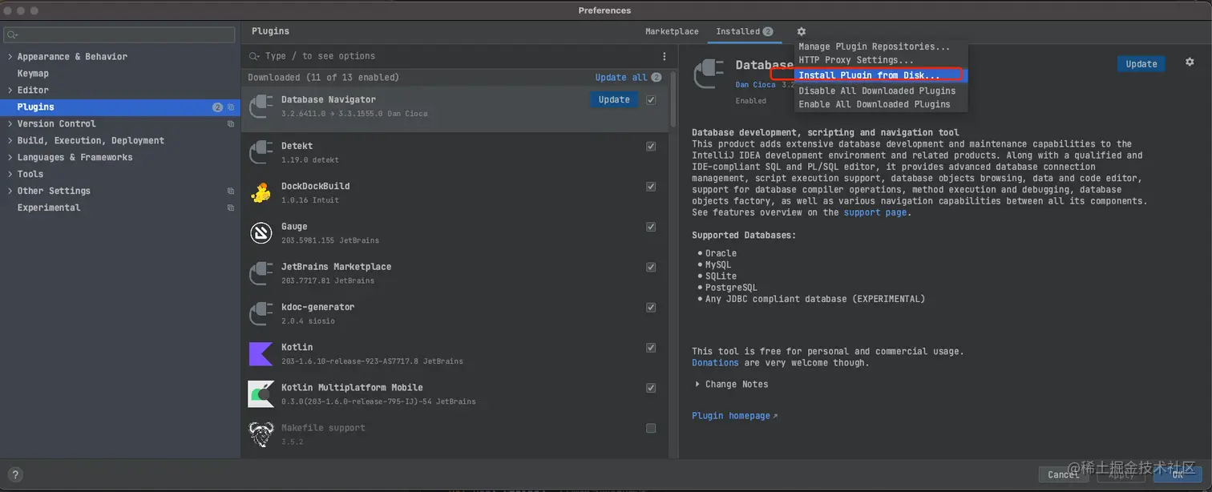Uncheck the Gauge plugin checkbox
This screenshot has width=1212, height=492.
651,227
